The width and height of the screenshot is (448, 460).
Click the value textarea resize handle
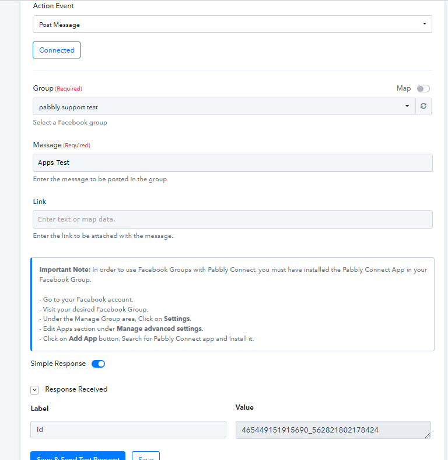click(x=428, y=435)
